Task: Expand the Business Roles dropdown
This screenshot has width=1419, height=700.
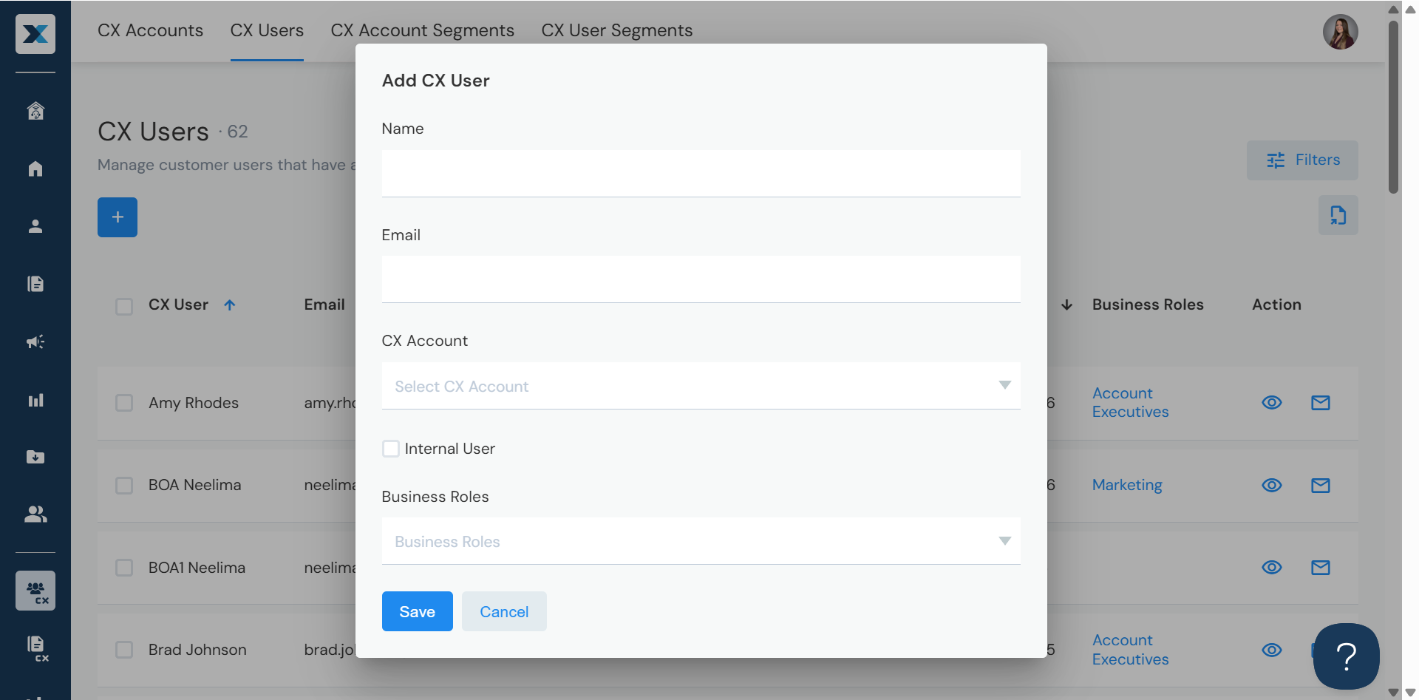Action: coord(701,541)
